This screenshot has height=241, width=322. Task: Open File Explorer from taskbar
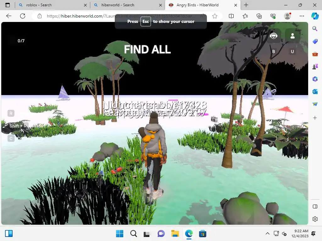point(175,233)
